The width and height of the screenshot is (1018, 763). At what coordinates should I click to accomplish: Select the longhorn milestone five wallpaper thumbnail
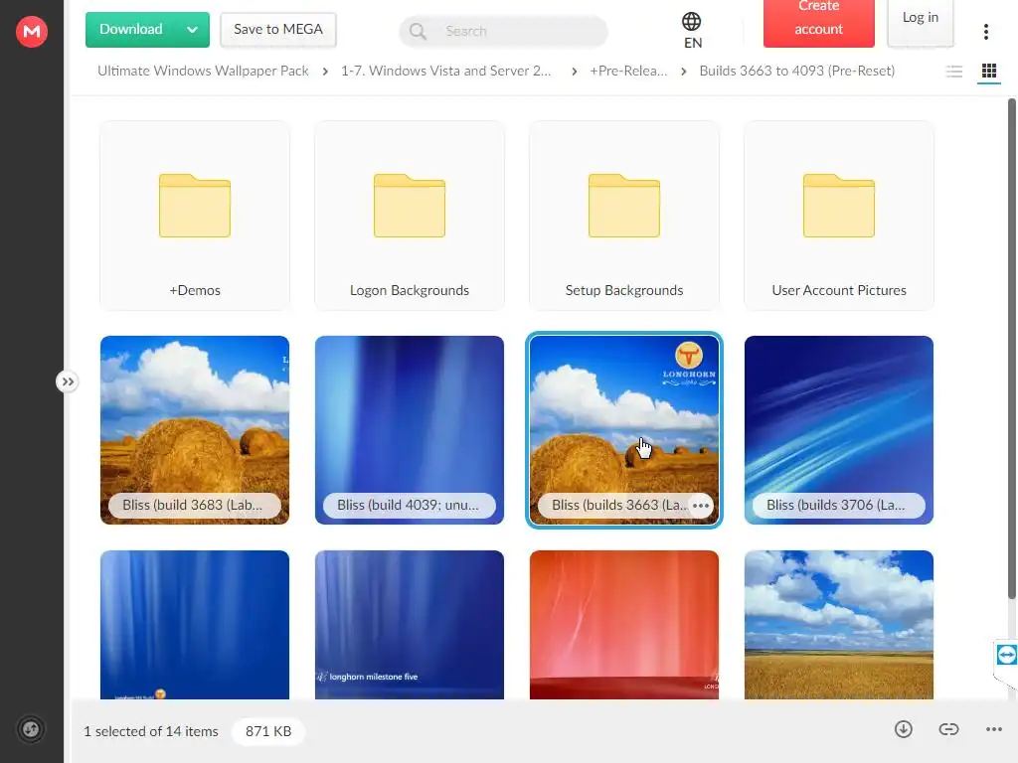pyautogui.click(x=409, y=624)
